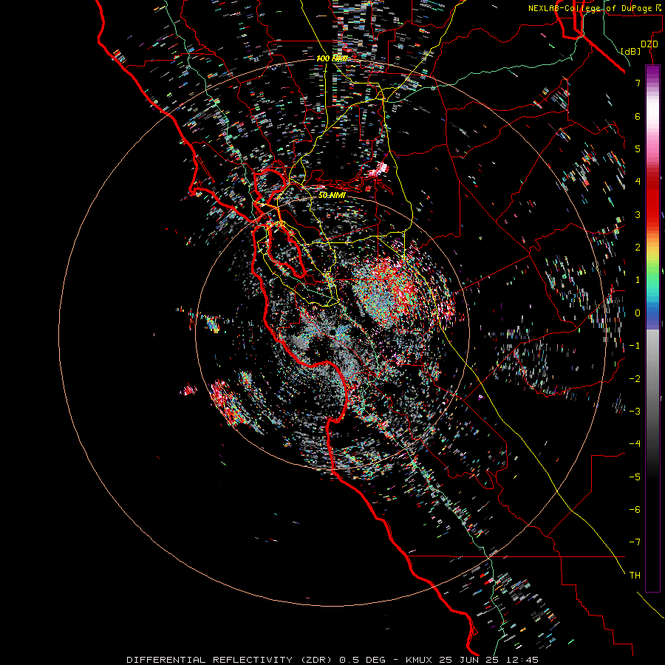Viewport: 665px width, 665px height.
Task: Click the -4 dB scale value
Action: point(635,444)
